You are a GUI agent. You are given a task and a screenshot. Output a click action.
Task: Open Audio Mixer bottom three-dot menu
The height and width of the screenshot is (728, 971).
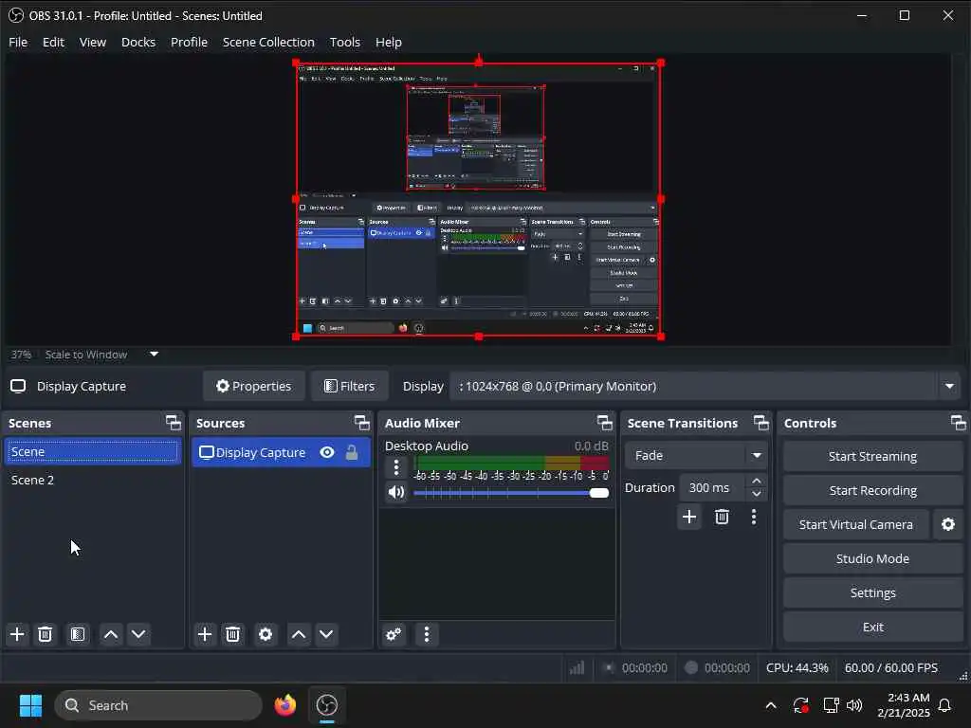click(x=427, y=634)
